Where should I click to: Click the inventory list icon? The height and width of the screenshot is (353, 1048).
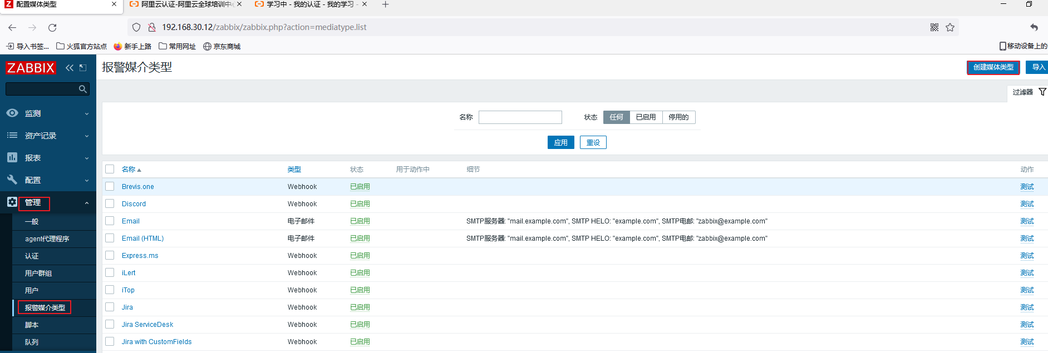tap(12, 135)
